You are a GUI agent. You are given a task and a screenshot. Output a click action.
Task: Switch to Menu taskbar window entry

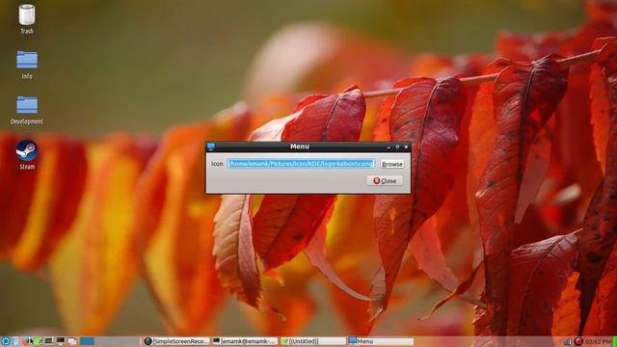tap(381, 341)
